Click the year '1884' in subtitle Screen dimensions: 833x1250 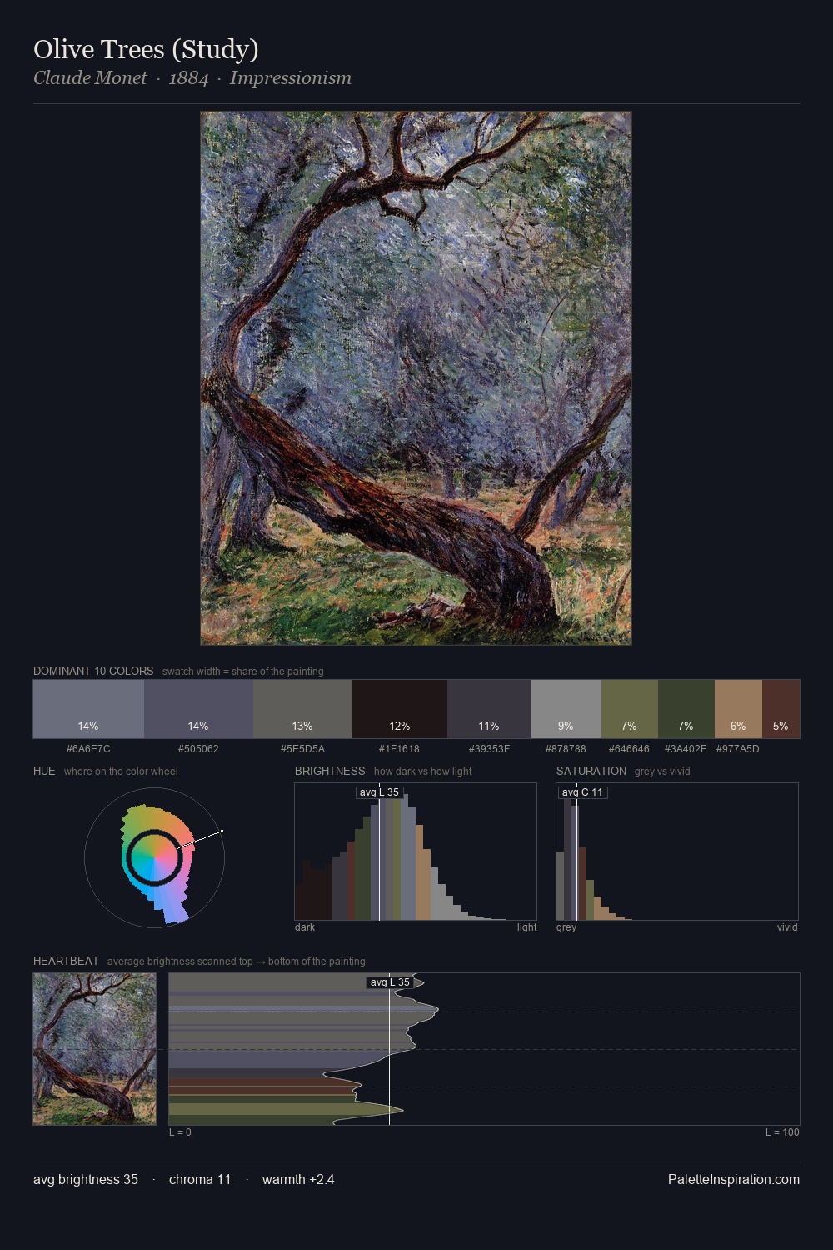(x=188, y=78)
